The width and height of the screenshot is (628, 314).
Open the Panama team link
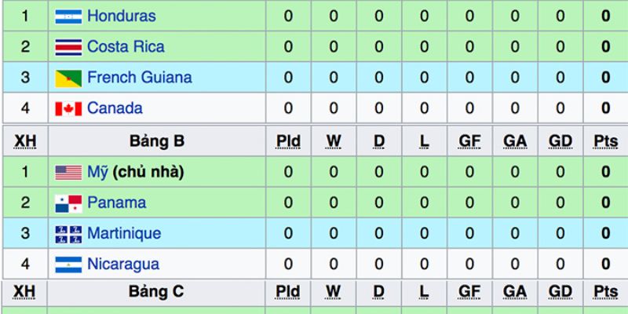[116, 203]
